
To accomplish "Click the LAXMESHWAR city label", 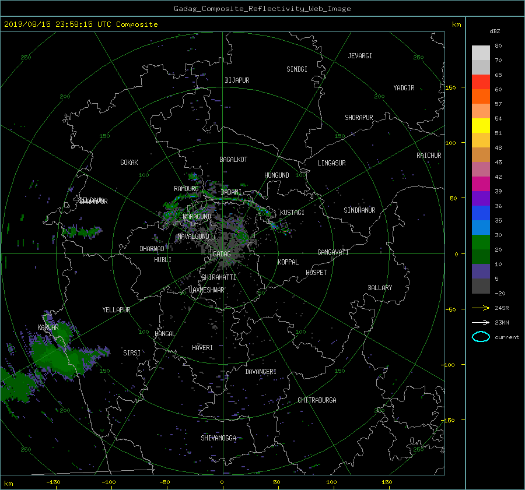I will pyautogui.click(x=206, y=290).
